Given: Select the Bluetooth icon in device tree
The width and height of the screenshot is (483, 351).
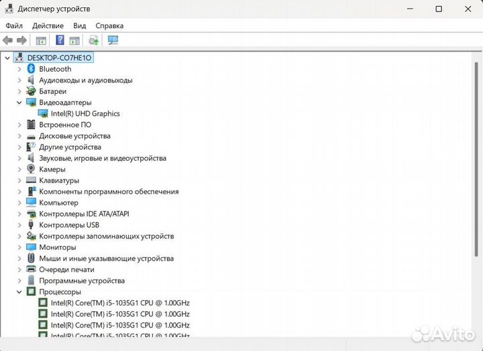Looking at the screenshot, I should (31, 69).
